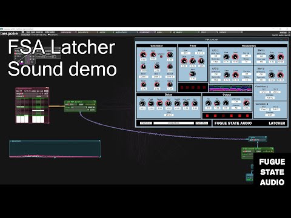Open Combiner 1 Src 1 dropdown
The width and height of the screenshot is (291, 218).
click(x=264, y=92)
